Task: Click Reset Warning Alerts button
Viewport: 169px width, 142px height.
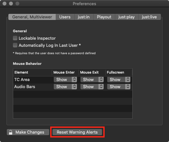Action: [x=77, y=132]
